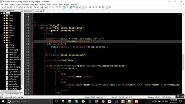Open the Plugins menu
Screen dimensions: 185x104
pos(66,4)
